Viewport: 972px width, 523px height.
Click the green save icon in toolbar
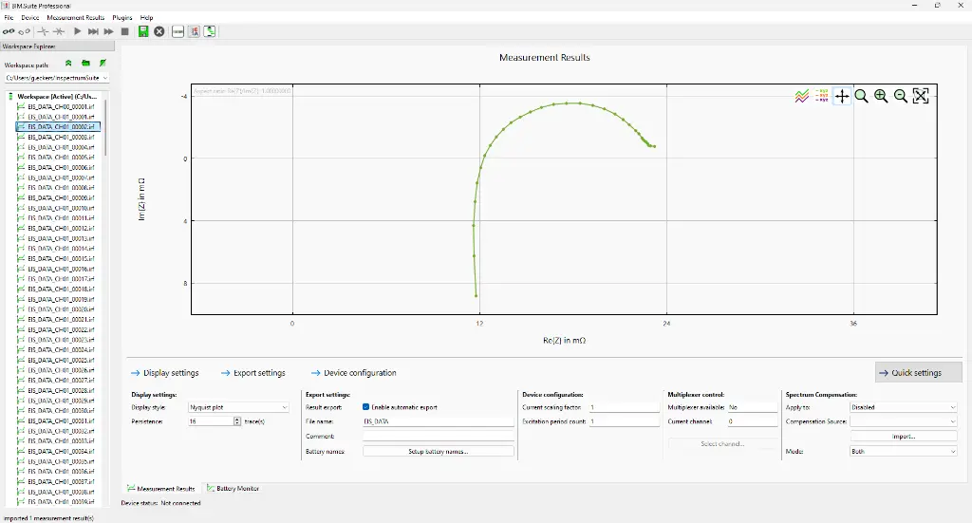[143, 31]
